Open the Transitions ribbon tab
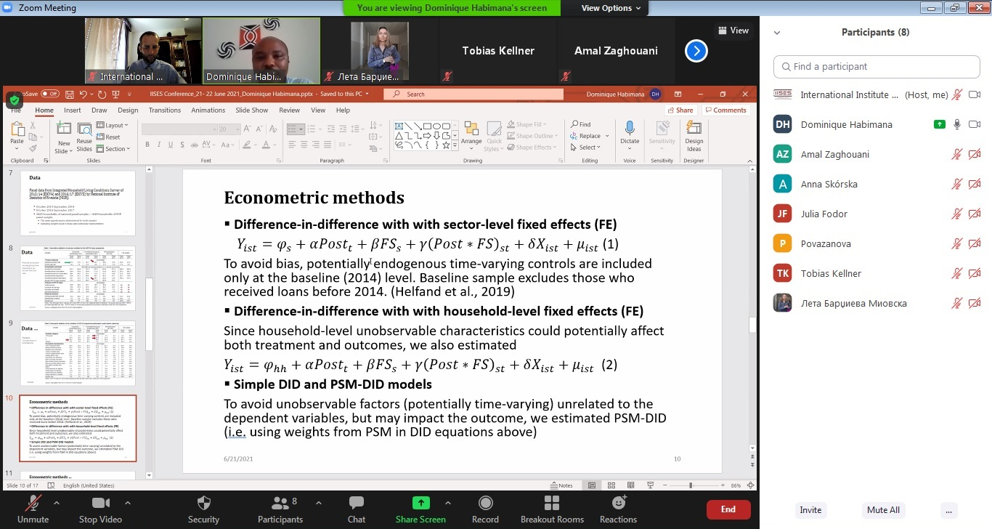 (165, 110)
